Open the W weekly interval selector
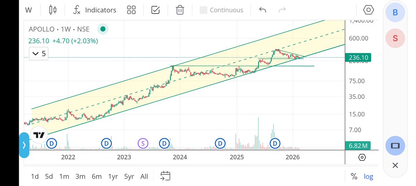 (x=28, y=10)
